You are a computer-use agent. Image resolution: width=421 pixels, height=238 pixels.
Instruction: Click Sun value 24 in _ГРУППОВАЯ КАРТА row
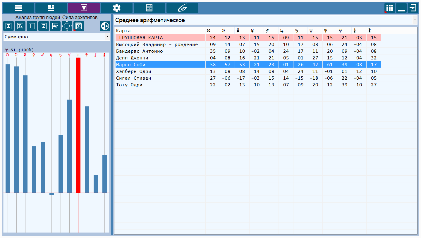213,37
